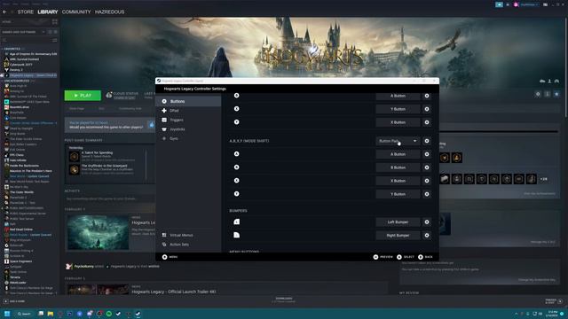Open the Hazredous profile menu
The height and width of the screenshot is (319, 568).
109,12
